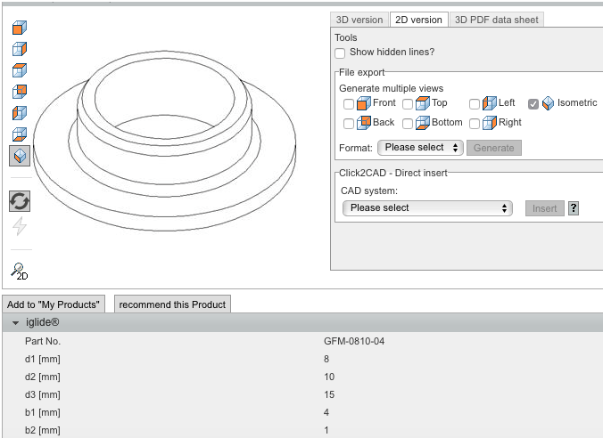Uncheck the Isometric view checkbox
The width and height of the screenshot is (603, 438).
pyautogui.click(x=533, y=103)
